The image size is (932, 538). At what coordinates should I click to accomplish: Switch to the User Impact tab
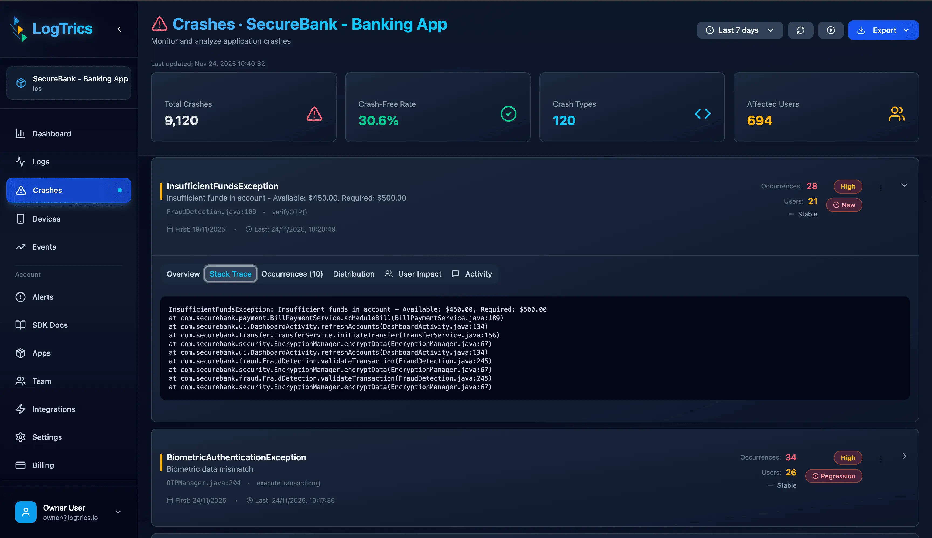point(420,274)
